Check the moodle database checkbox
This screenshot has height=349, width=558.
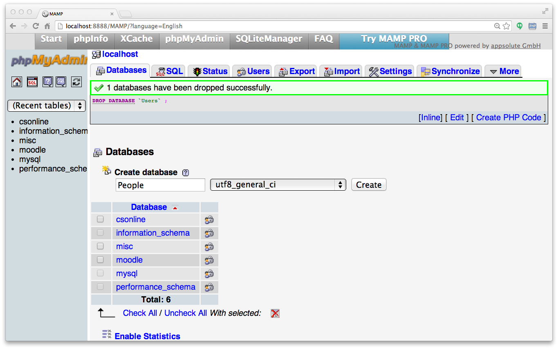[100, 260]
